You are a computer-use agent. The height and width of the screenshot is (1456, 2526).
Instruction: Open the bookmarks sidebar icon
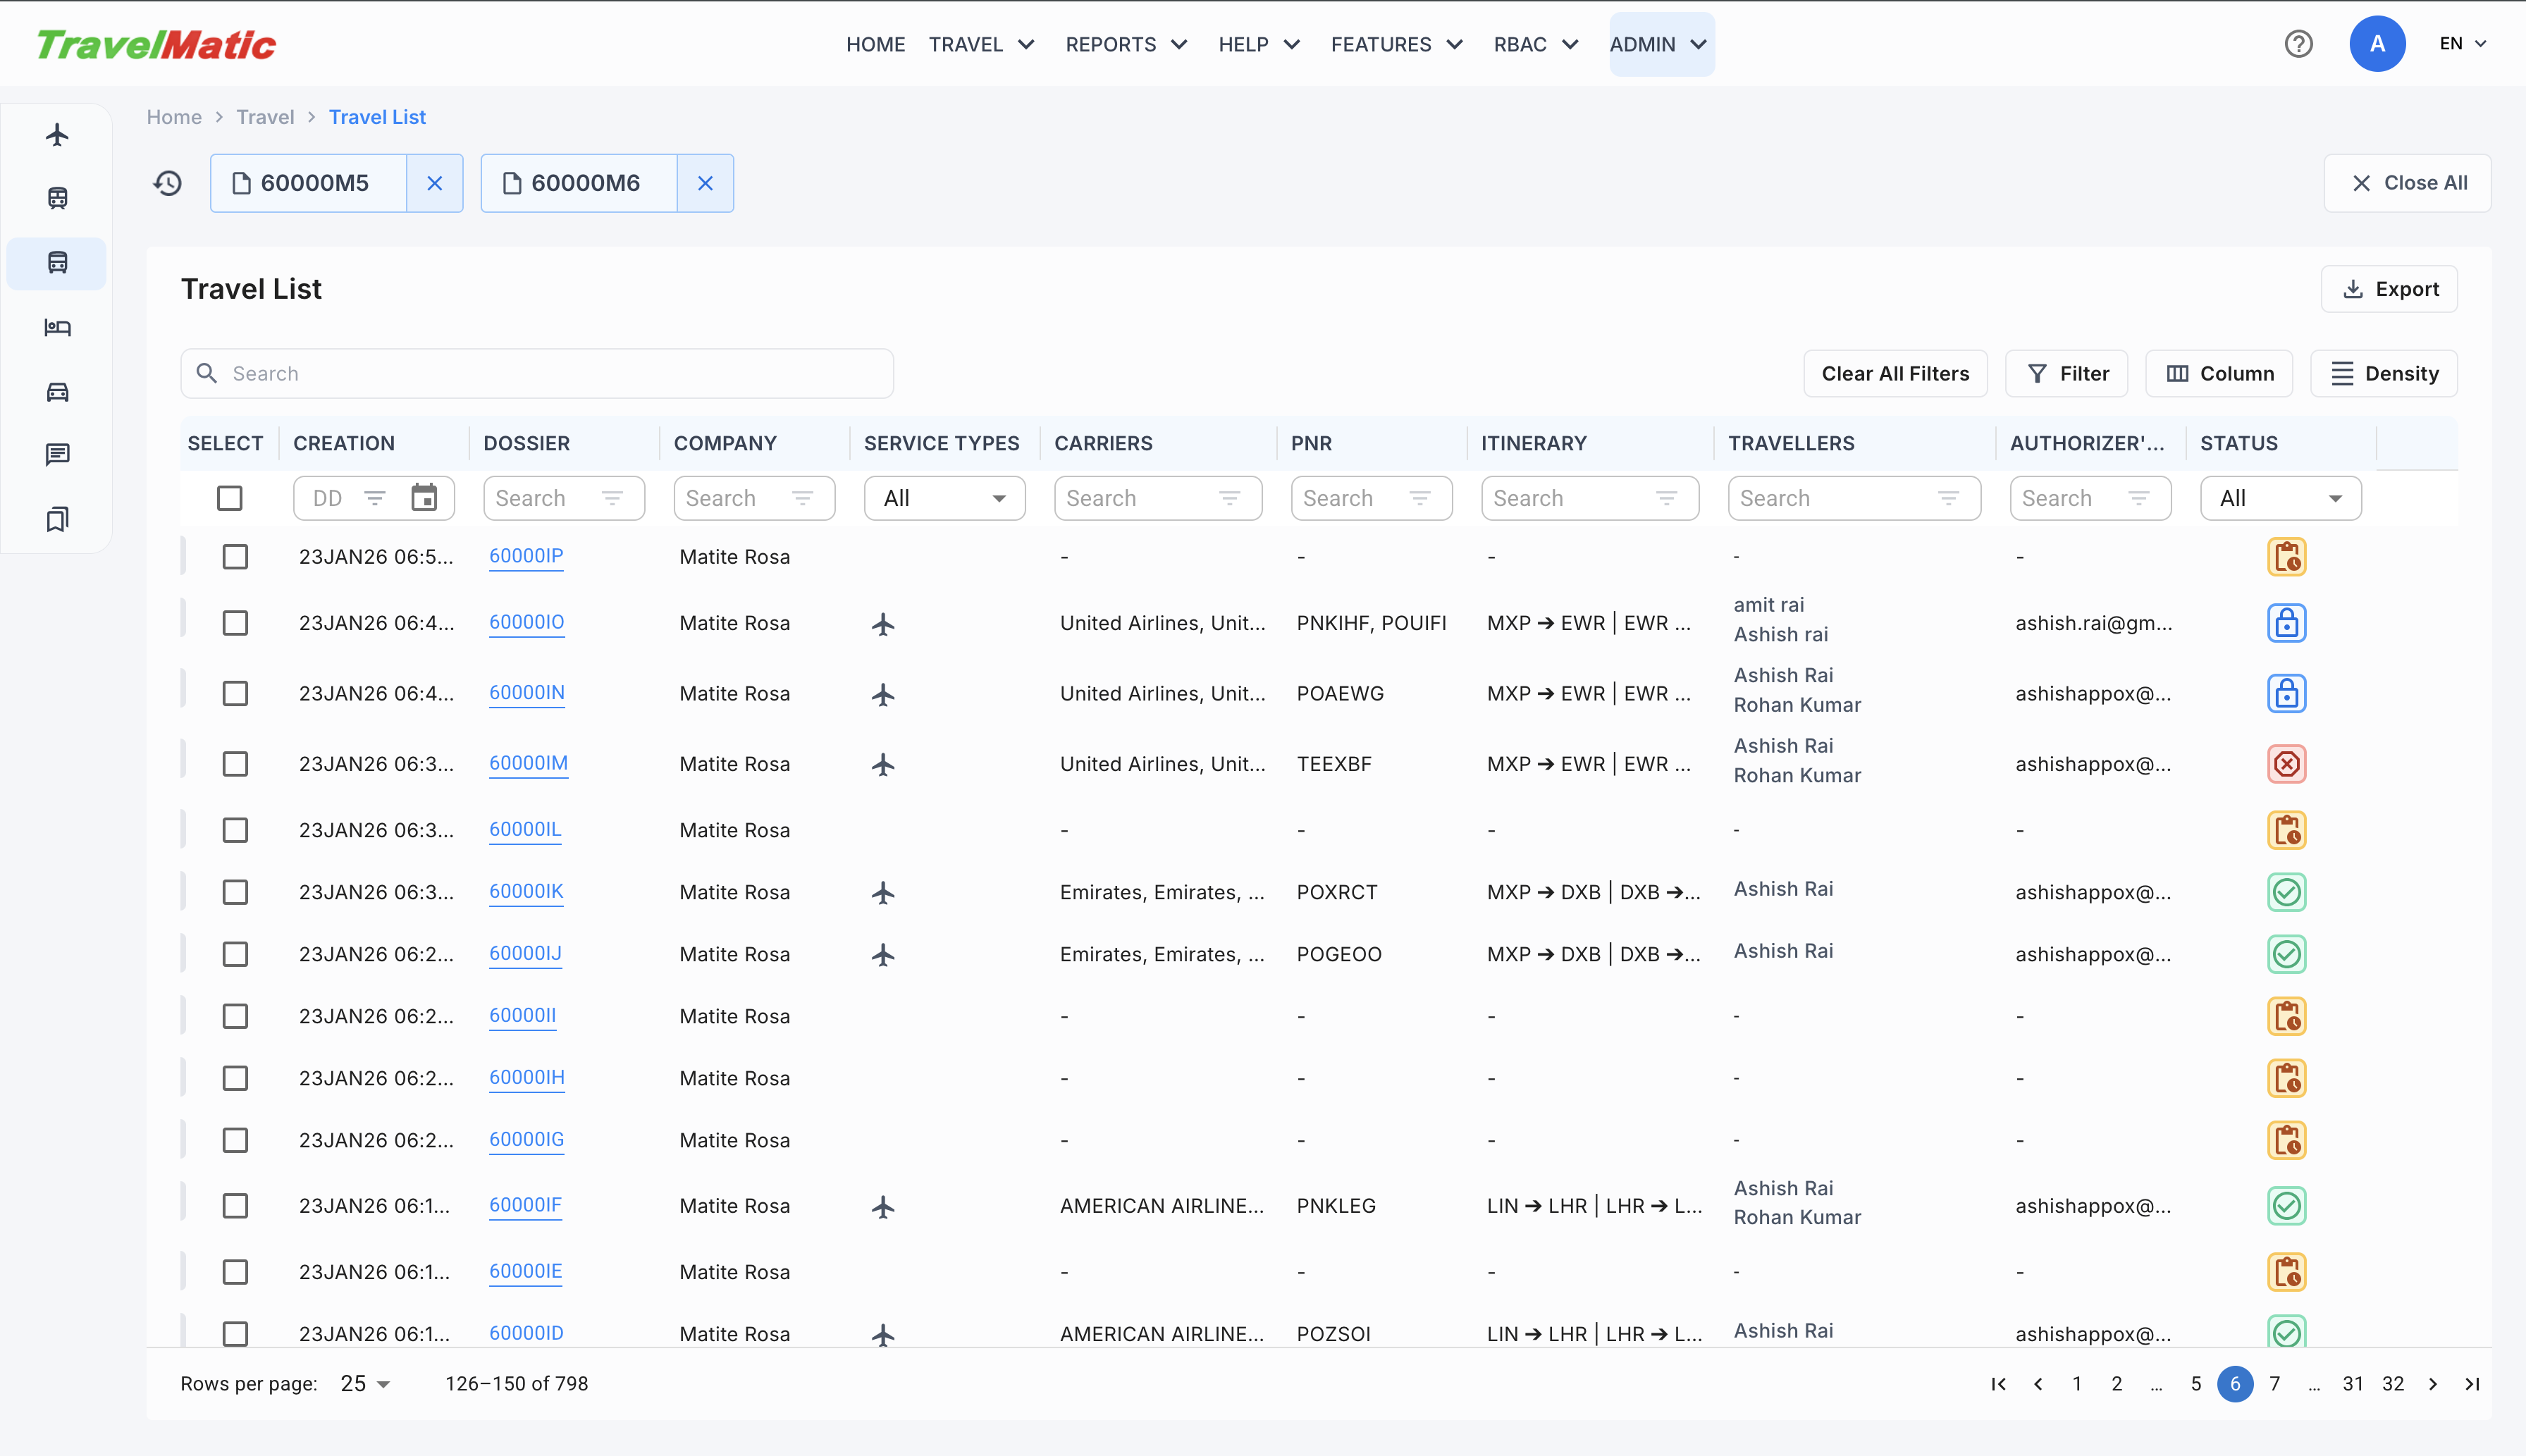[58, 519]
